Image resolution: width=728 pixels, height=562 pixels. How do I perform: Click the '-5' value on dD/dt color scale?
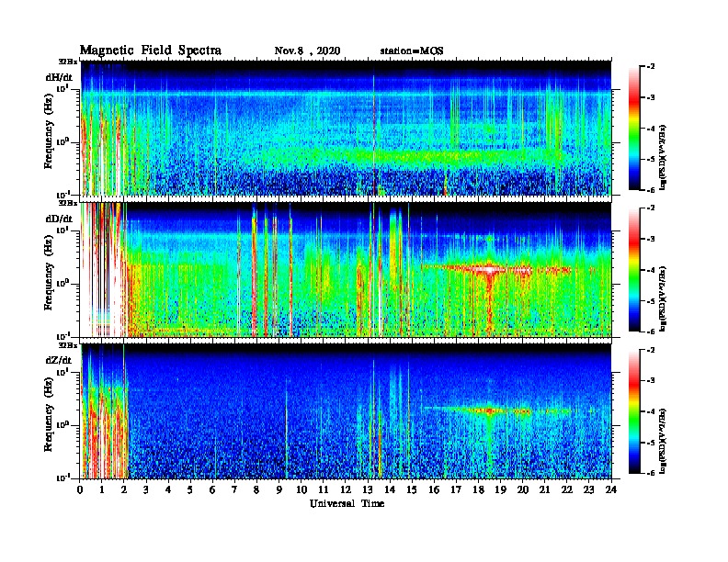tap(651, 301)
